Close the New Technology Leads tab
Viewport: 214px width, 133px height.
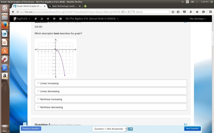[80, 6]
